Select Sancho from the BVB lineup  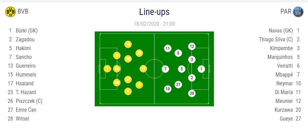pyautogui.click(x=24, y=57)
